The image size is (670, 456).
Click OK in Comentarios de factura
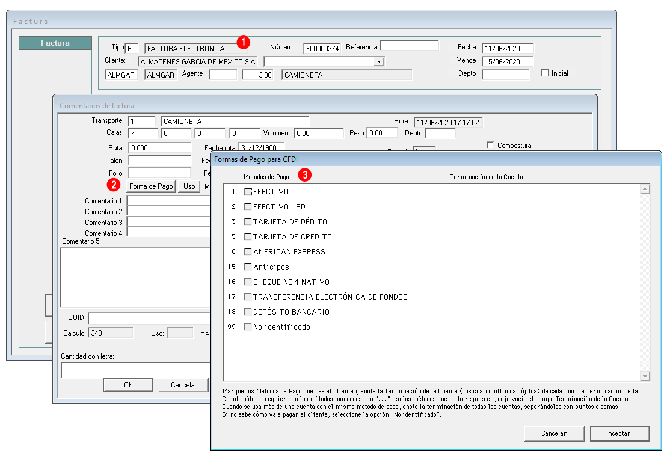tap(128, 385)
